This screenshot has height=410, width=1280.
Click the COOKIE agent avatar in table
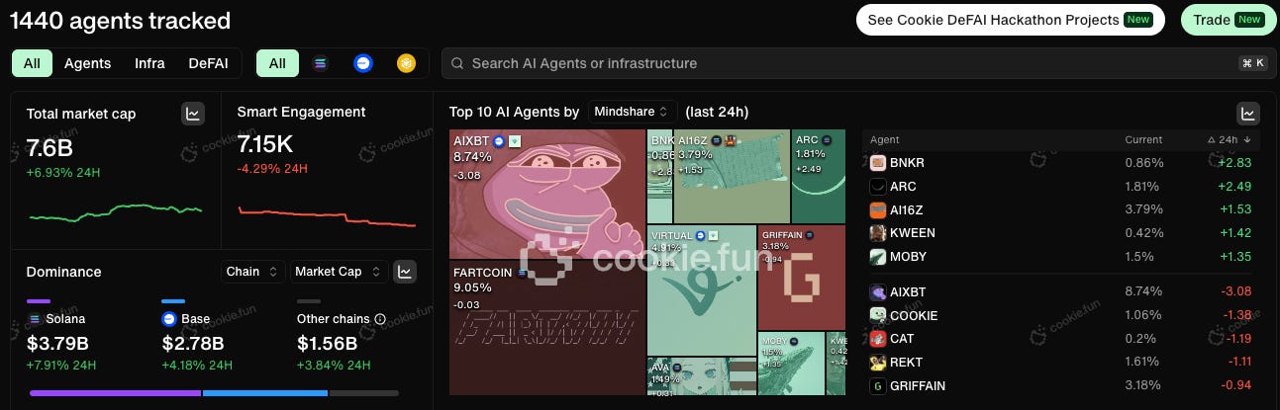pos(877,316)
